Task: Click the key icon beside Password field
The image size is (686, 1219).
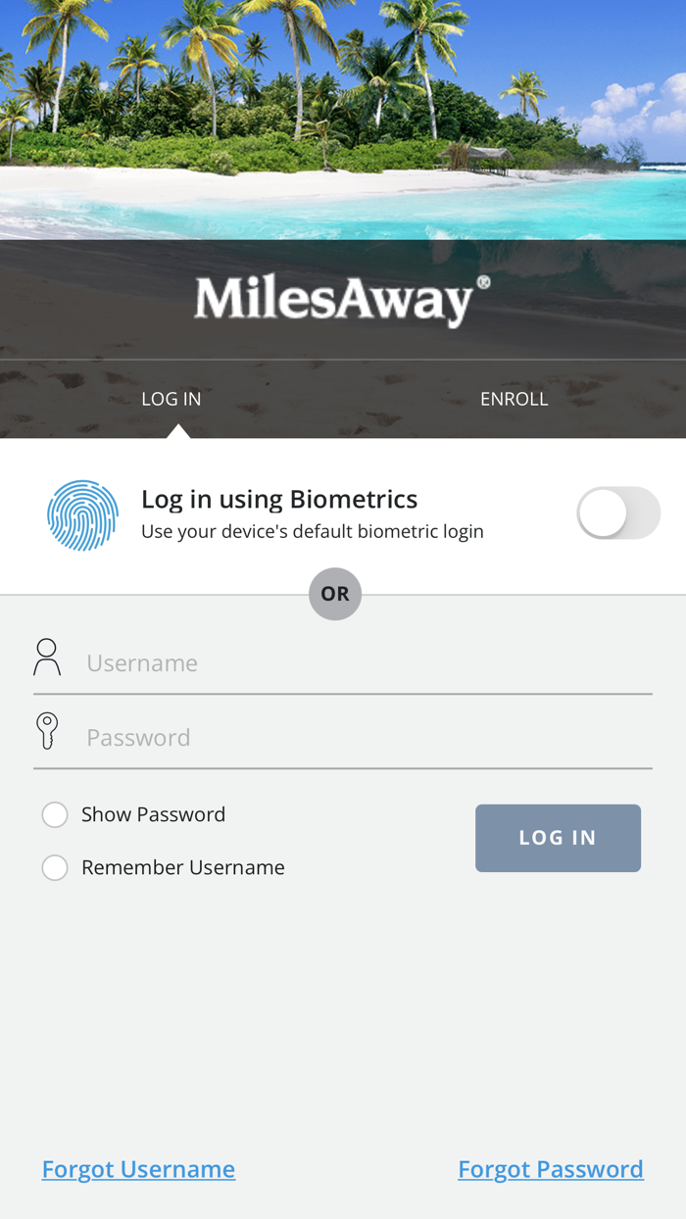Action: 46,731
